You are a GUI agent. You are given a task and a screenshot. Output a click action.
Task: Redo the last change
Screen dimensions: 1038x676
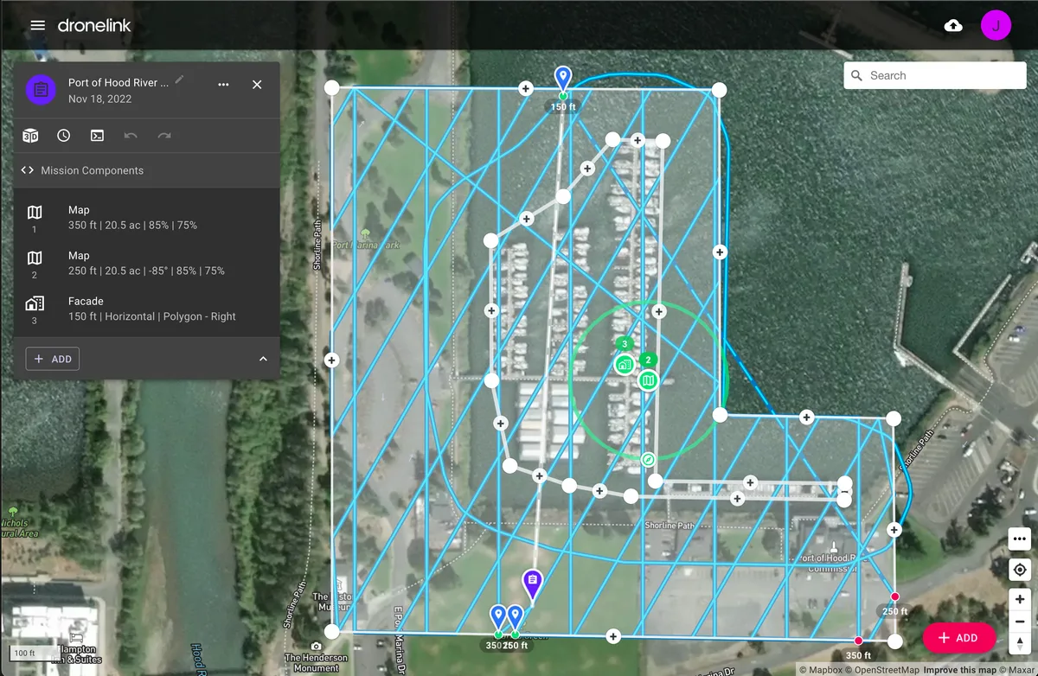pyautogui.click(x=164, y=136)
